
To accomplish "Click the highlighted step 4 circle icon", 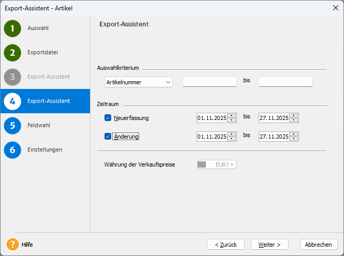I will pyautogui.click(x=12, y=101).
